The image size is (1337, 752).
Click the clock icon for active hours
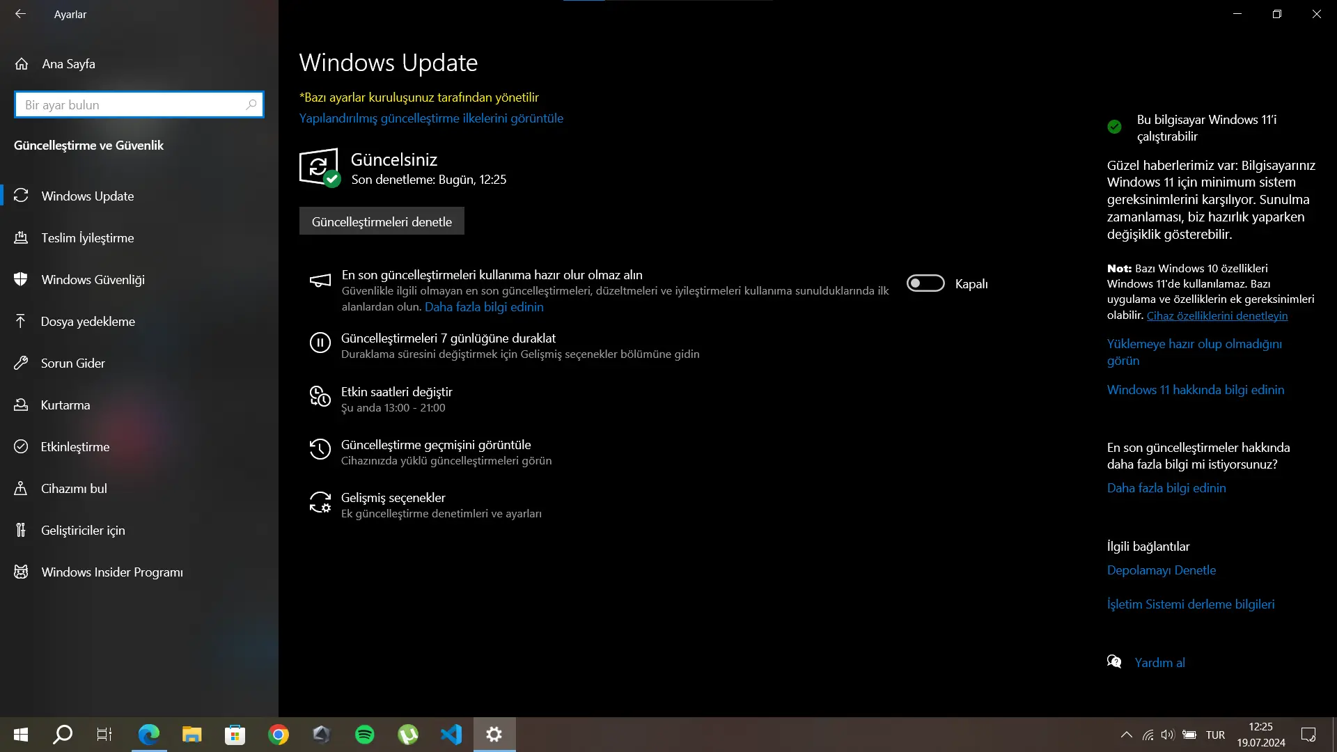tap(320, 396)
